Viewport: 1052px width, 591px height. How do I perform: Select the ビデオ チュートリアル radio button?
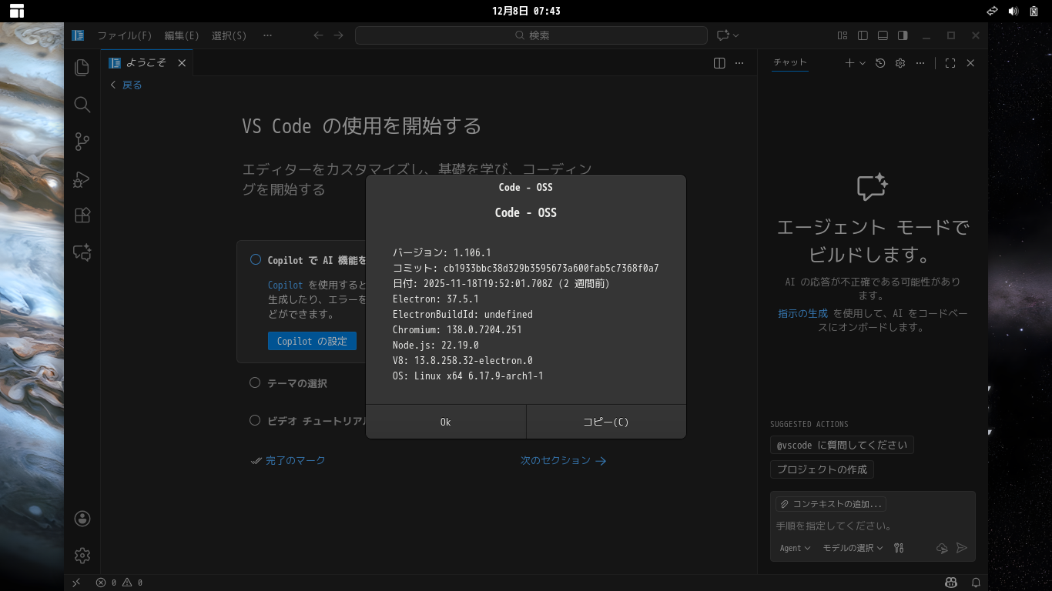click(254, 420)
